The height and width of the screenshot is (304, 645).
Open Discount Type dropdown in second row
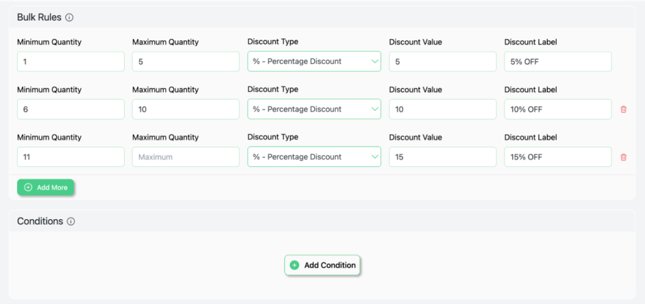[x=314, y=110]
